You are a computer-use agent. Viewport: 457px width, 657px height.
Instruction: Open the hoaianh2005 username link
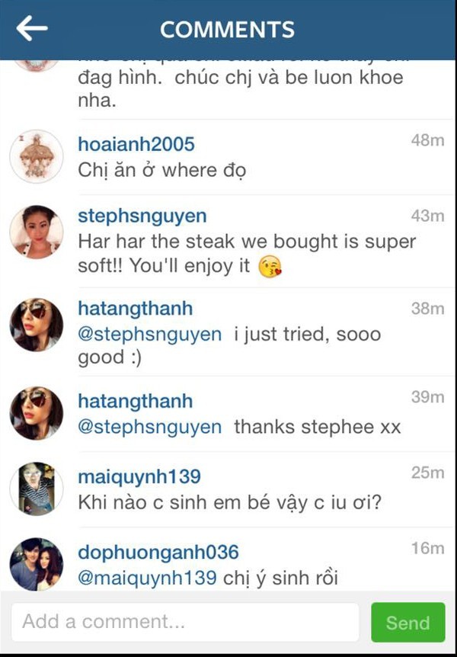[x=136, y=144]
